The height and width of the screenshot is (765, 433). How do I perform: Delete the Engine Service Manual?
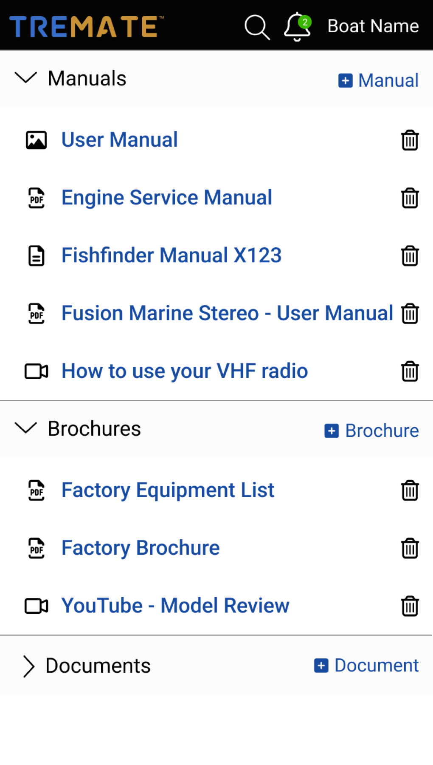click(x=410, y=198)
